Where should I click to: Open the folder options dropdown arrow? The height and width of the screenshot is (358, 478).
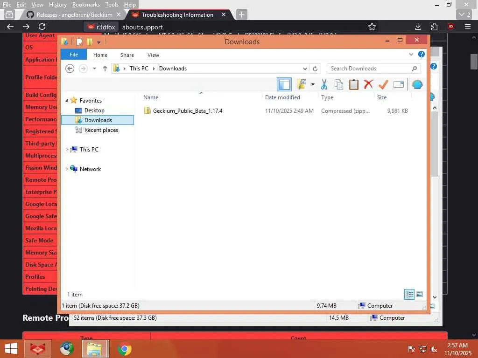click(x=313, y=84)
